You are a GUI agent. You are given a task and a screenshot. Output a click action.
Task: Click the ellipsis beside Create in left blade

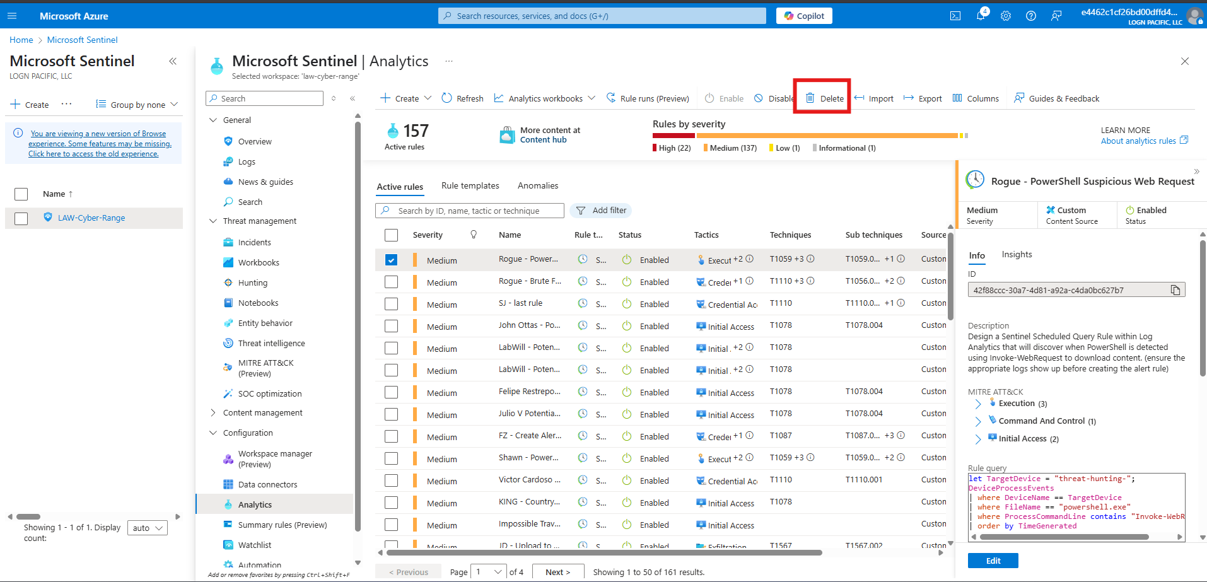[66, 104]
